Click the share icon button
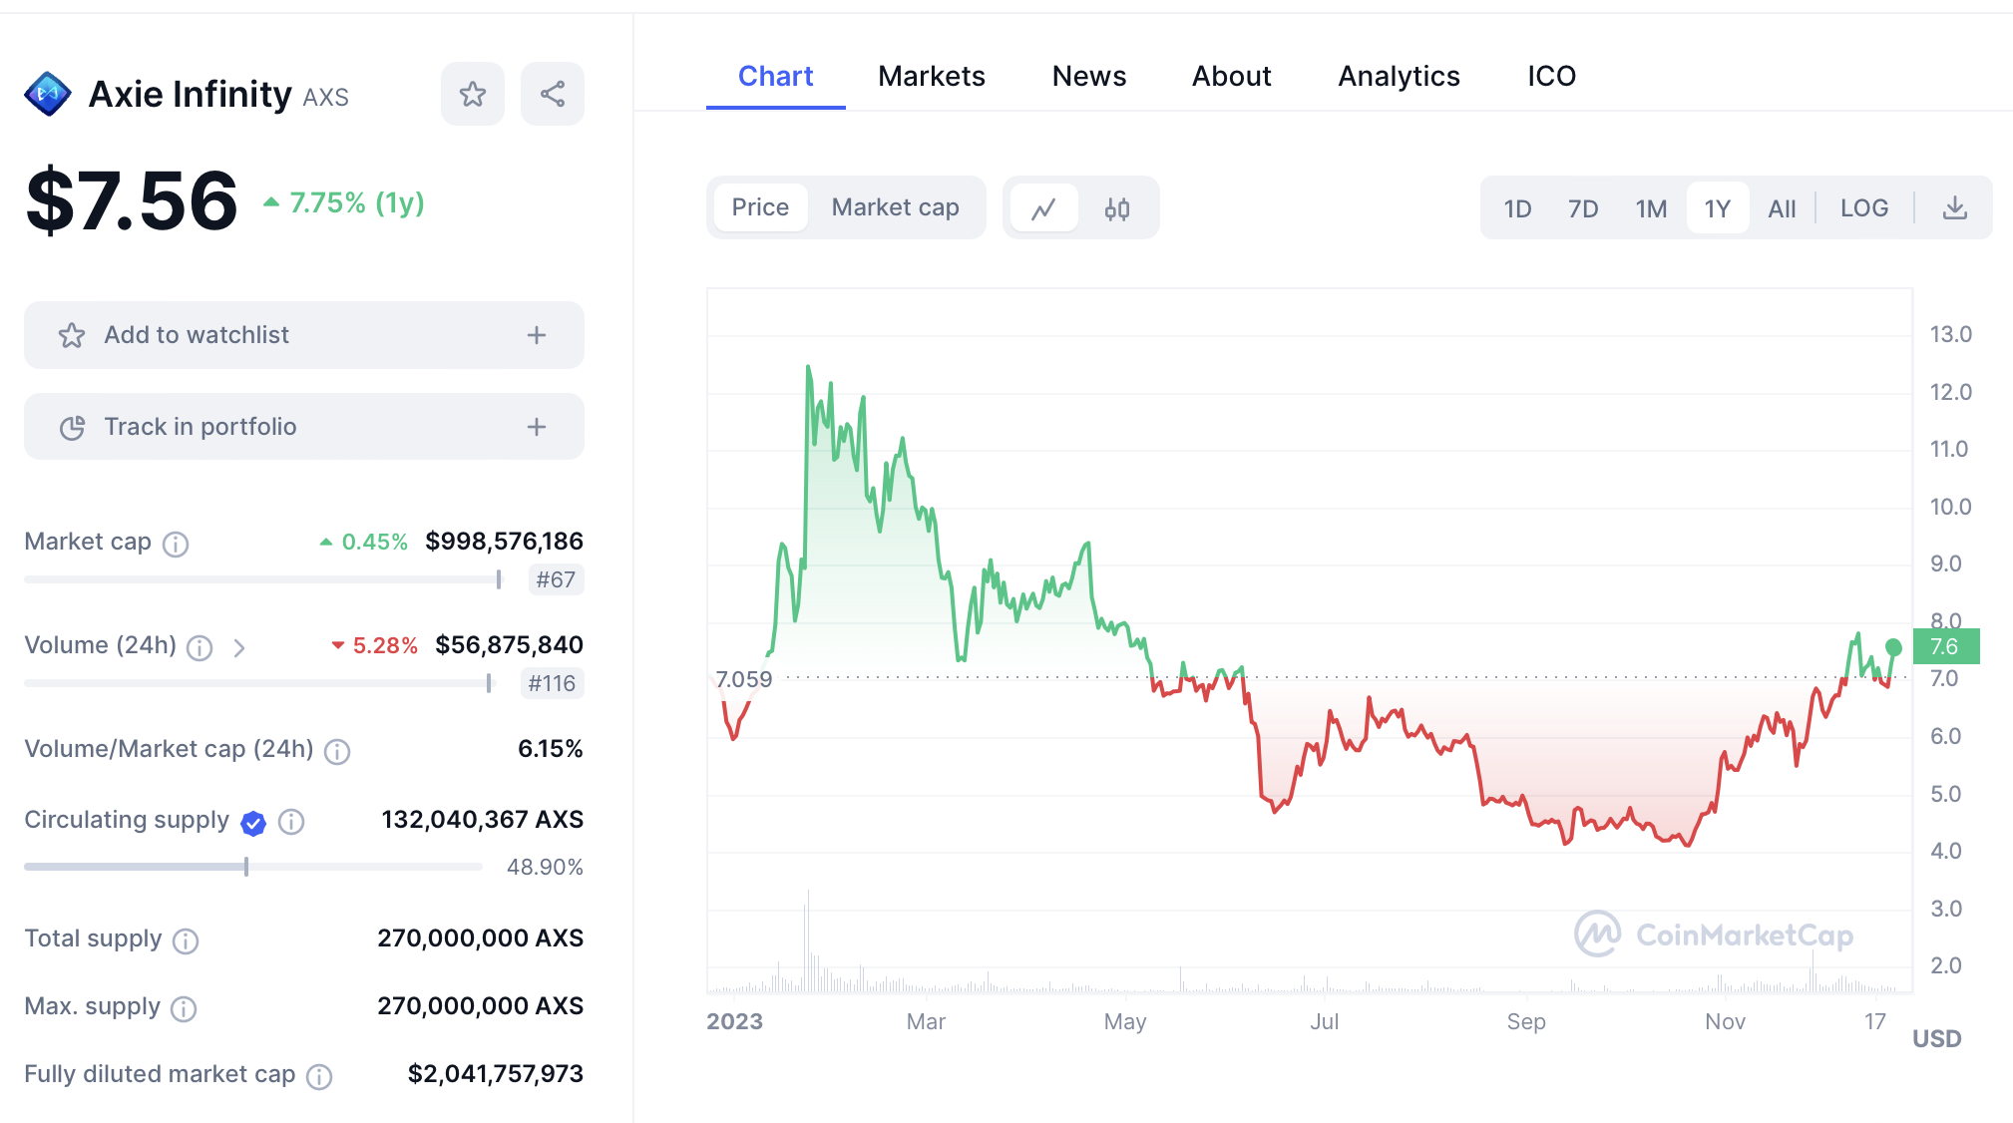The height and width of the screenshot is (1123, 2013). point(553,95)
